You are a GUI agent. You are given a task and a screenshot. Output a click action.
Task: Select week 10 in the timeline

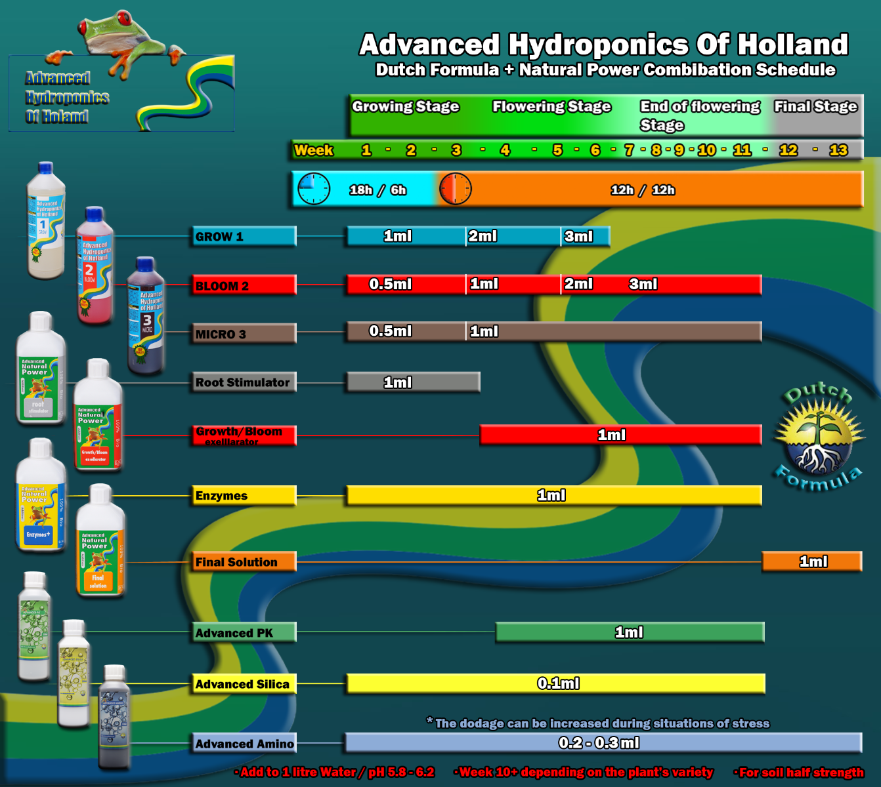[x=706, y=150]
